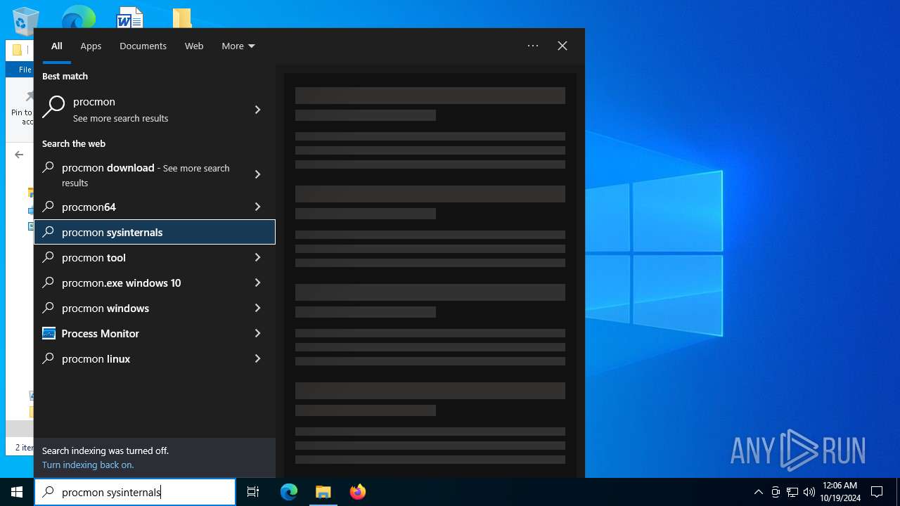900x506 pixels.
Task: Open Microsoft Edge from the taskbar
Action: coord(289,492)
